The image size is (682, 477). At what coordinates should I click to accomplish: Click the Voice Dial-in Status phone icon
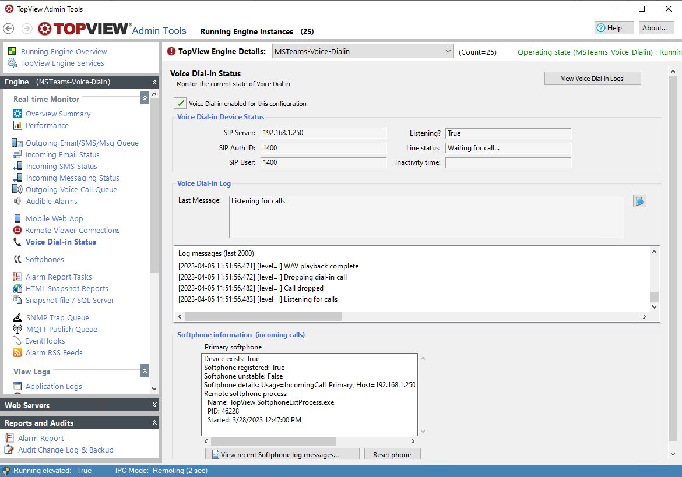[17, 242]
